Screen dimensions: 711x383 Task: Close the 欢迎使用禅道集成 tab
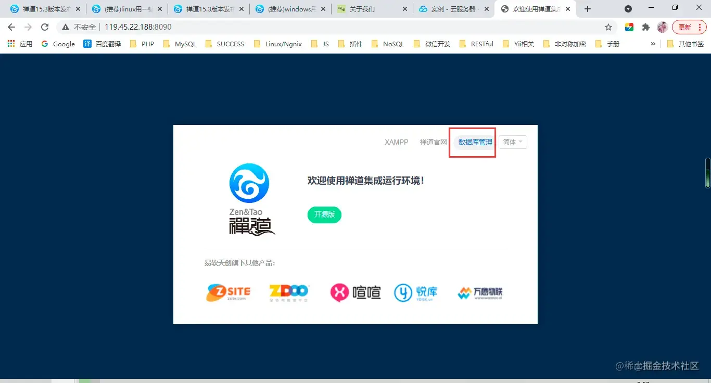pos(568,9)
